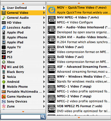Click the Zune logo icon
Image resolution: width=111 pixels, height=121 pixels.
click(4, 106)
